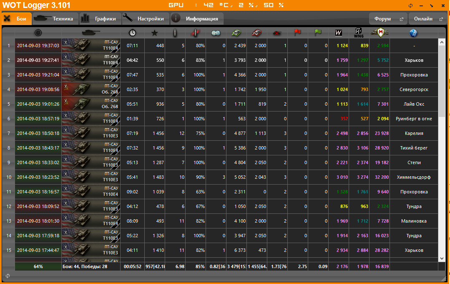
Task: Click the map name Химмельсдорф
Action: [414, 177]
